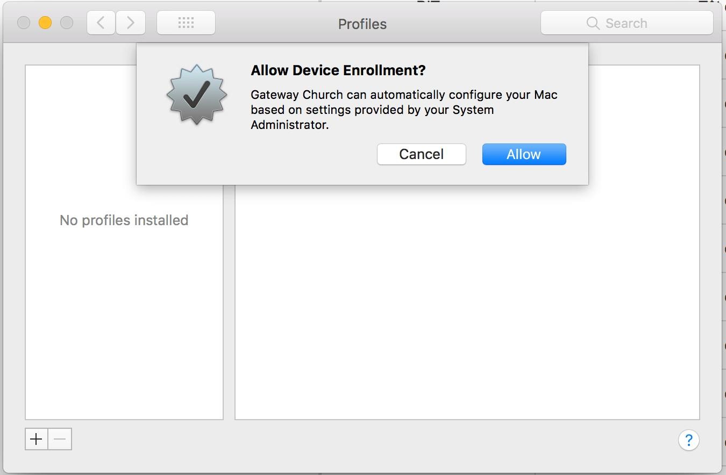Go back using the left arrow
This screenshot has height=475, width=726.
[x=101, y=23]
